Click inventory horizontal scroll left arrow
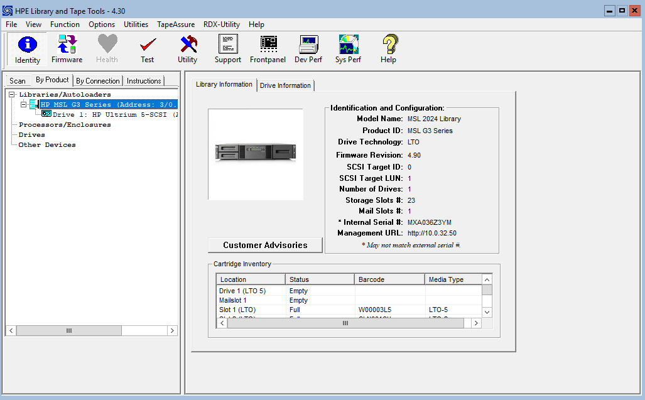The height and width of the screenshot is (400, 645). click(222, 323)
